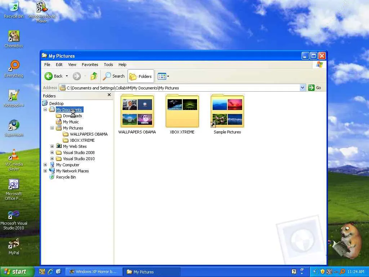This screenshot has width=369, height=277.
Task: Select the Everything desktop shortcut
Action: 14,69
